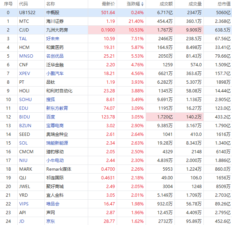Click the 序号 column header
The image size is (232, 225).
point(8,4)
